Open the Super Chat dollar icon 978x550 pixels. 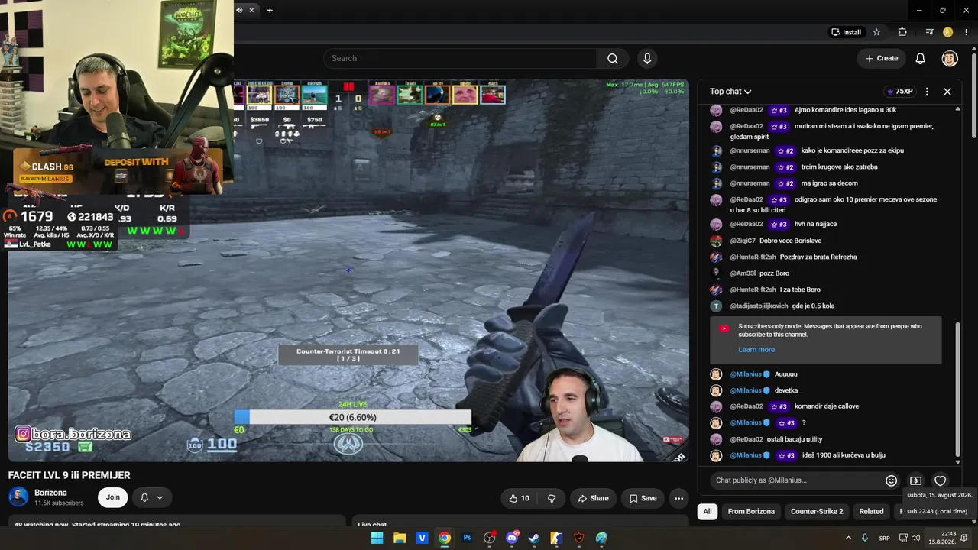click(915, 480)
